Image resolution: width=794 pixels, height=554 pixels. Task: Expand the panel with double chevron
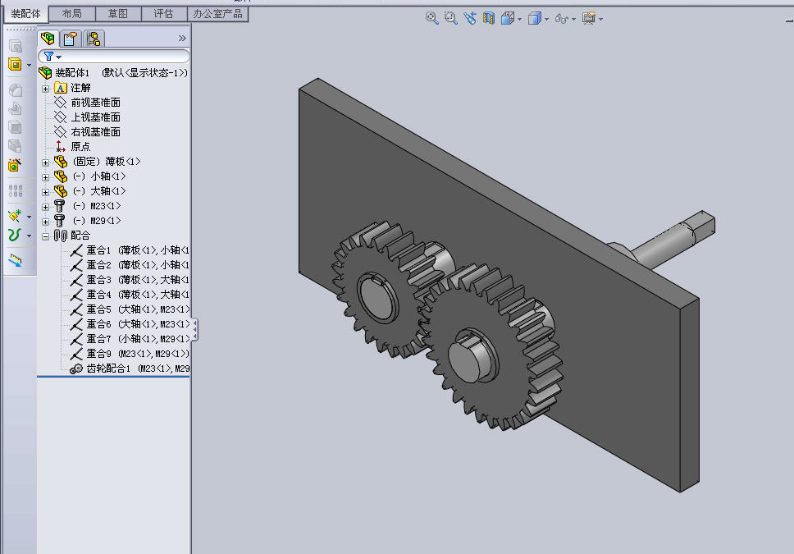(182, 38)
